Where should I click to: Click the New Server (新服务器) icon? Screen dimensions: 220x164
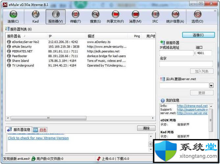(x=162, y=43)
